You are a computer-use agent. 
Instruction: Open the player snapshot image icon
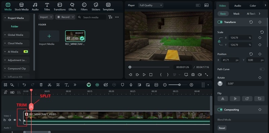point(206,5)
